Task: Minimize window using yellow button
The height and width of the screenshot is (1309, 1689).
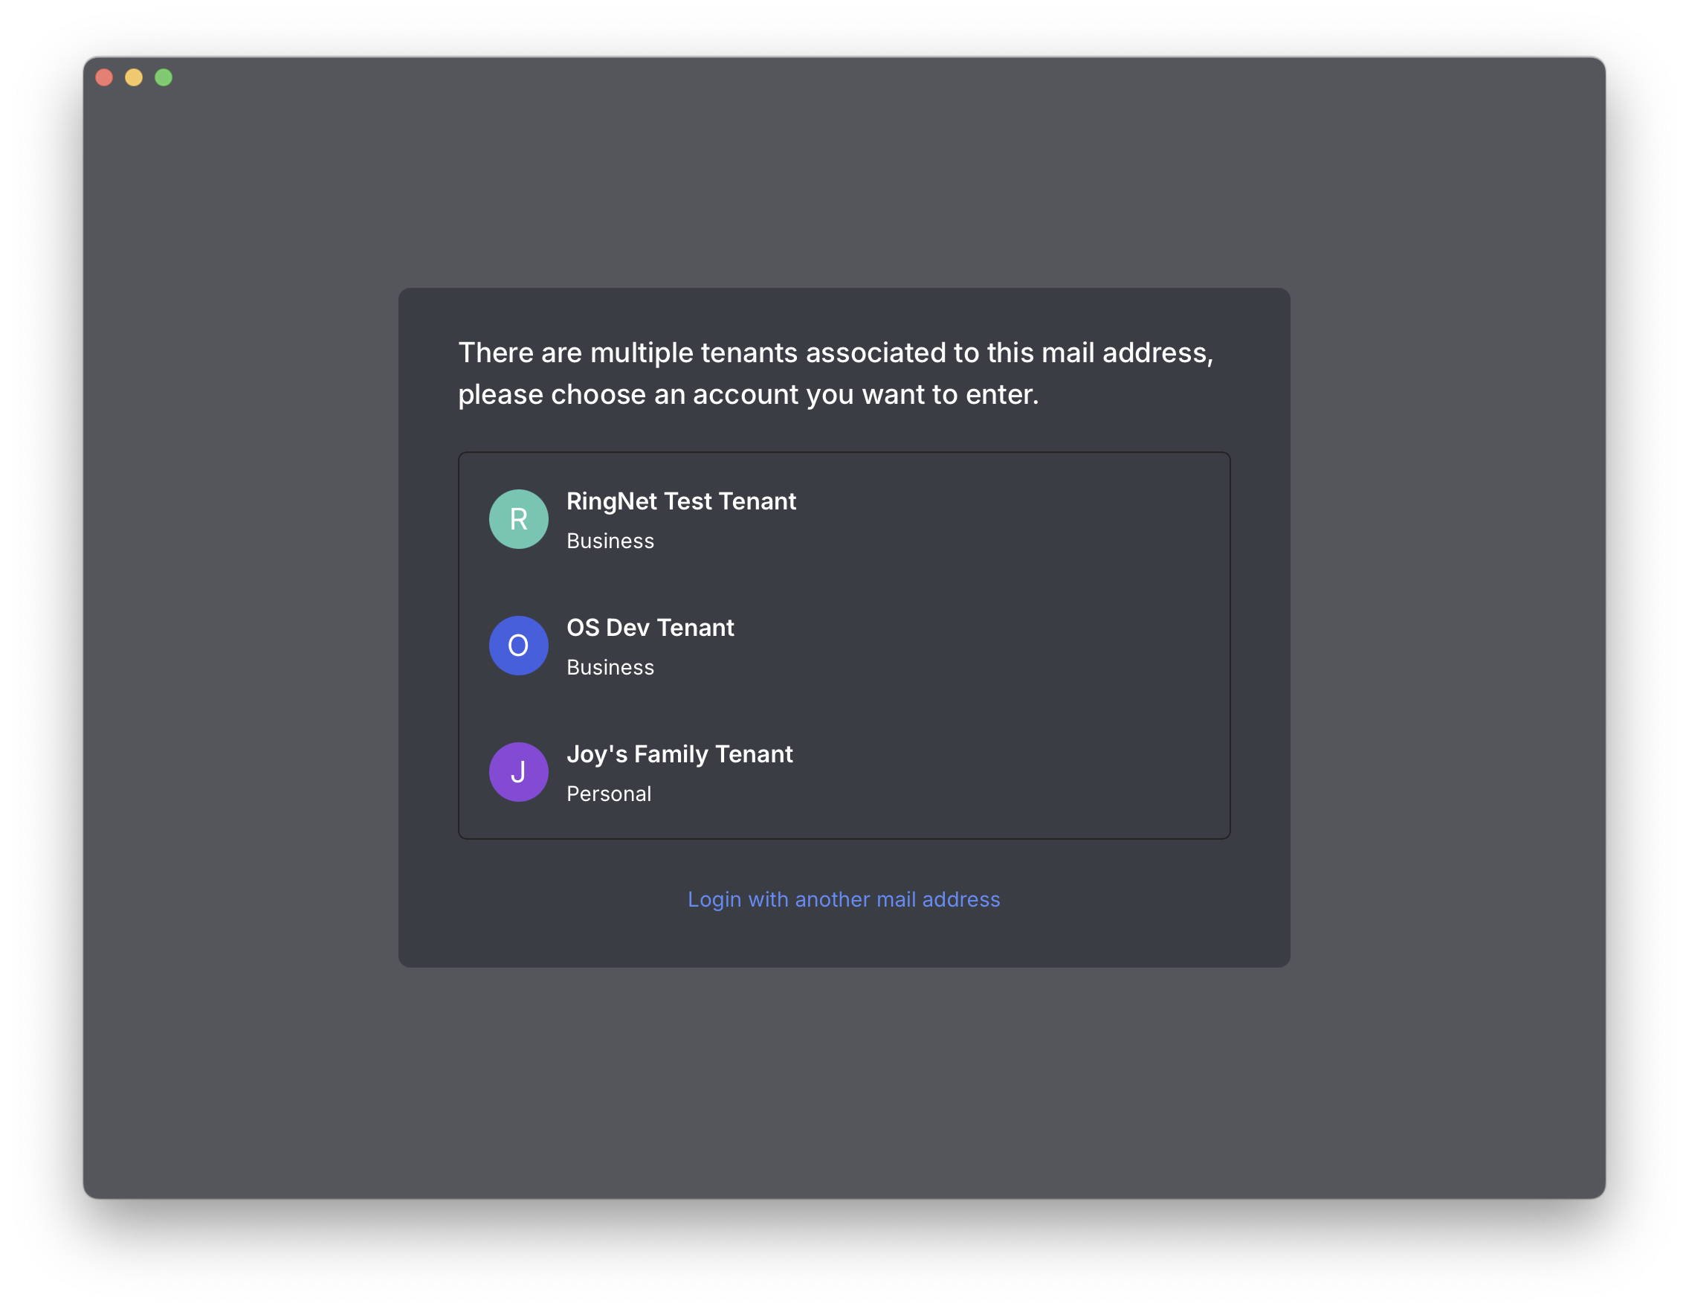Action: 134,77
